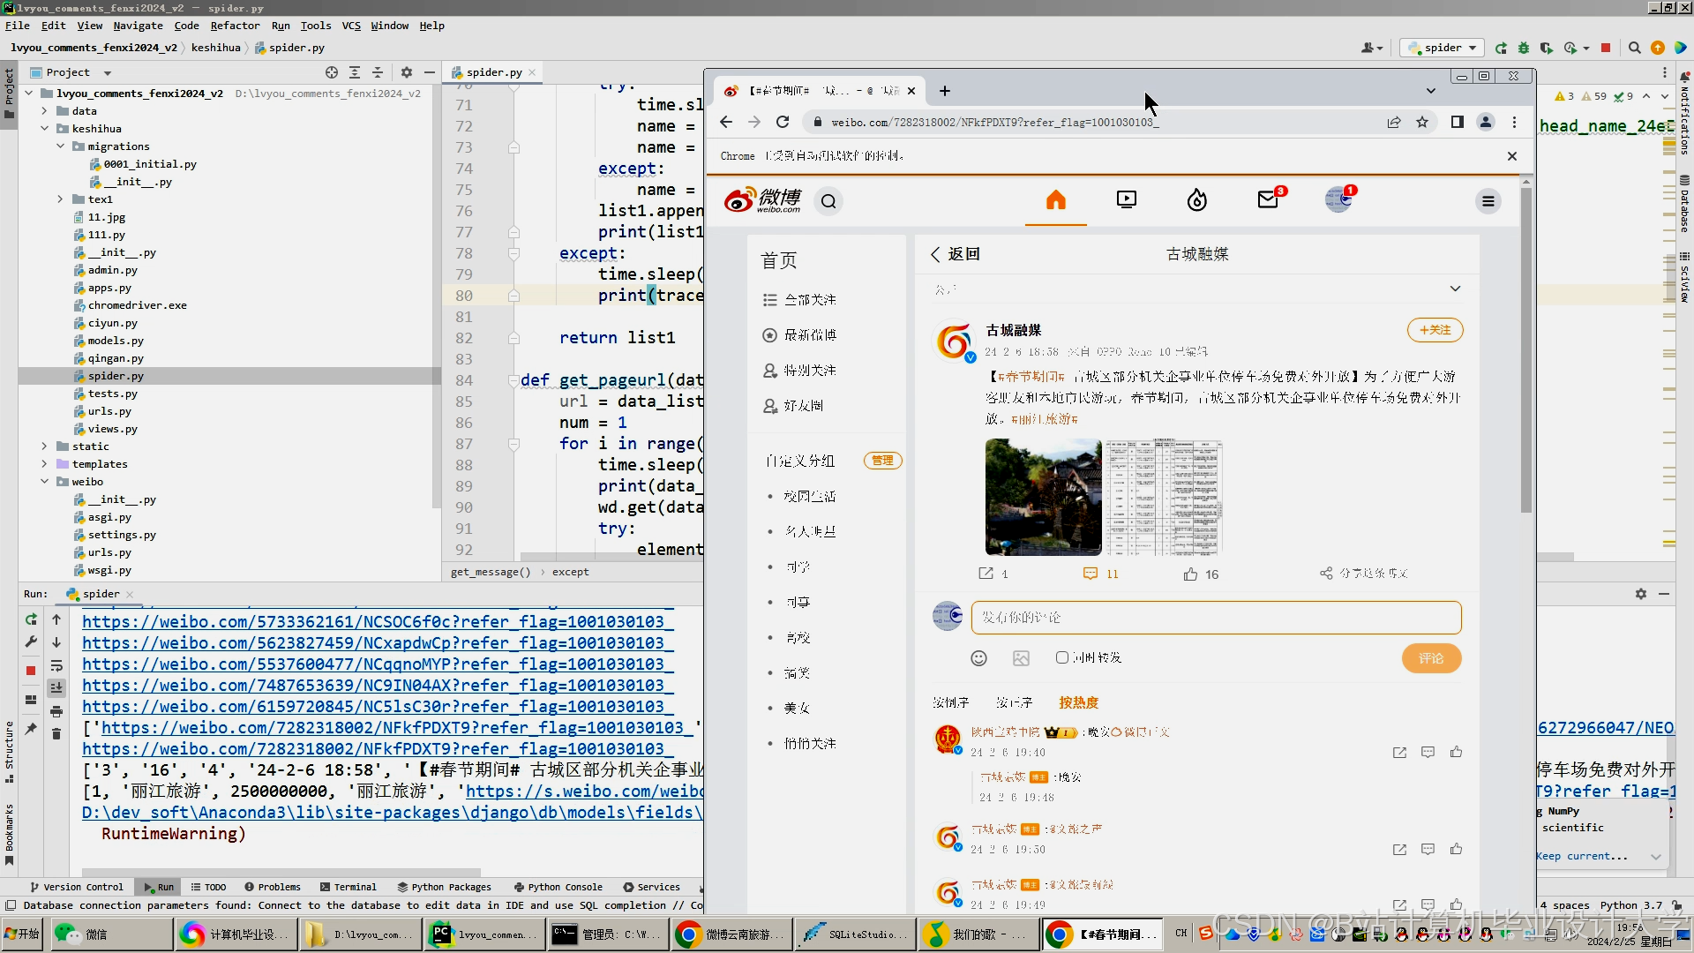Click the thumbs-up like icon with 16
1694x953 pixels.
pyautogui.click(x=1191, y=574)
